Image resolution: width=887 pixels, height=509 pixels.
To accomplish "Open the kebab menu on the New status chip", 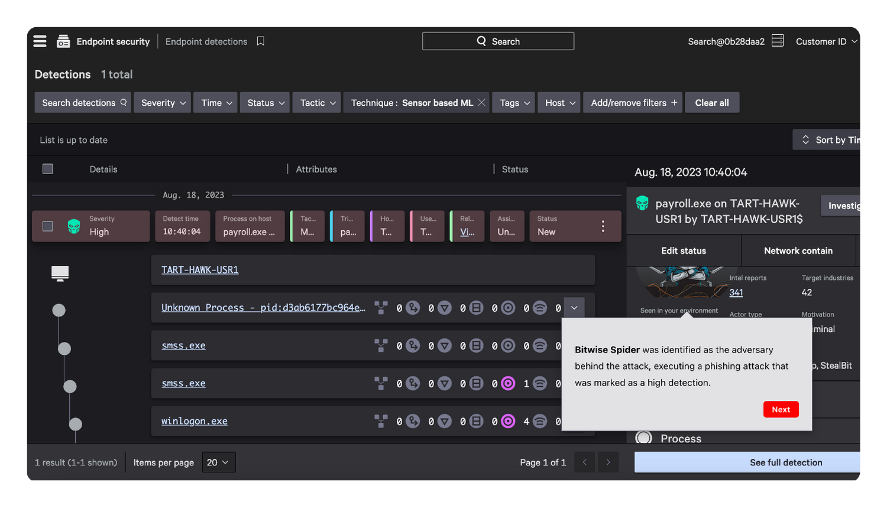I will (603, 226).
